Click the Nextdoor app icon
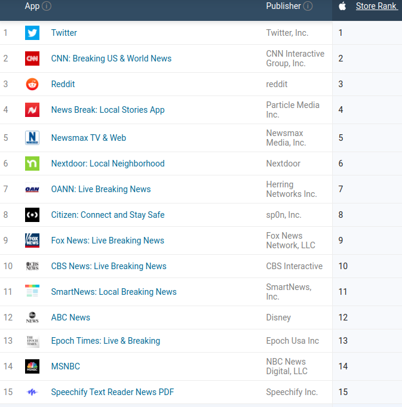This screenshot has width=402, height=407. click(x=32, y=164)
